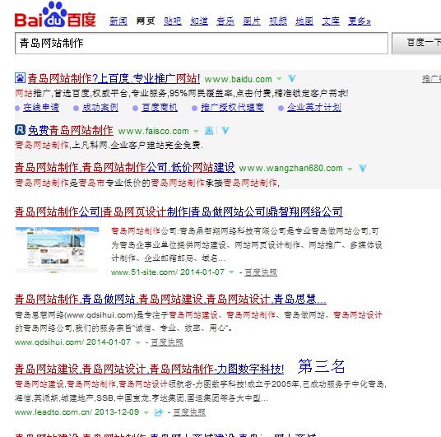Open 百度快照 for the leadto.com.cn result

[x=189, y=412]
